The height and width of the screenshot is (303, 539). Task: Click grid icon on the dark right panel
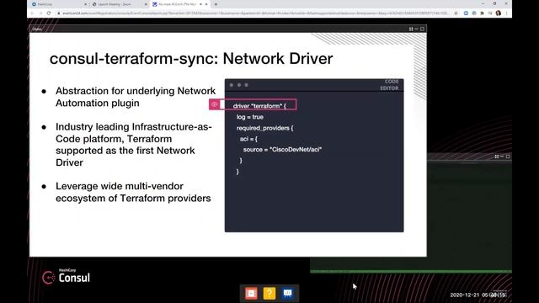497,157
